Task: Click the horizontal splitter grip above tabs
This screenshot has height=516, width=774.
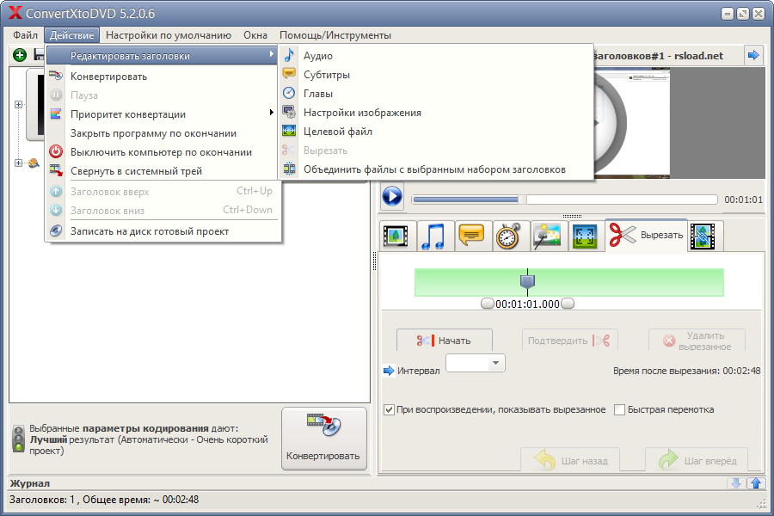Action: click(572, 216)
